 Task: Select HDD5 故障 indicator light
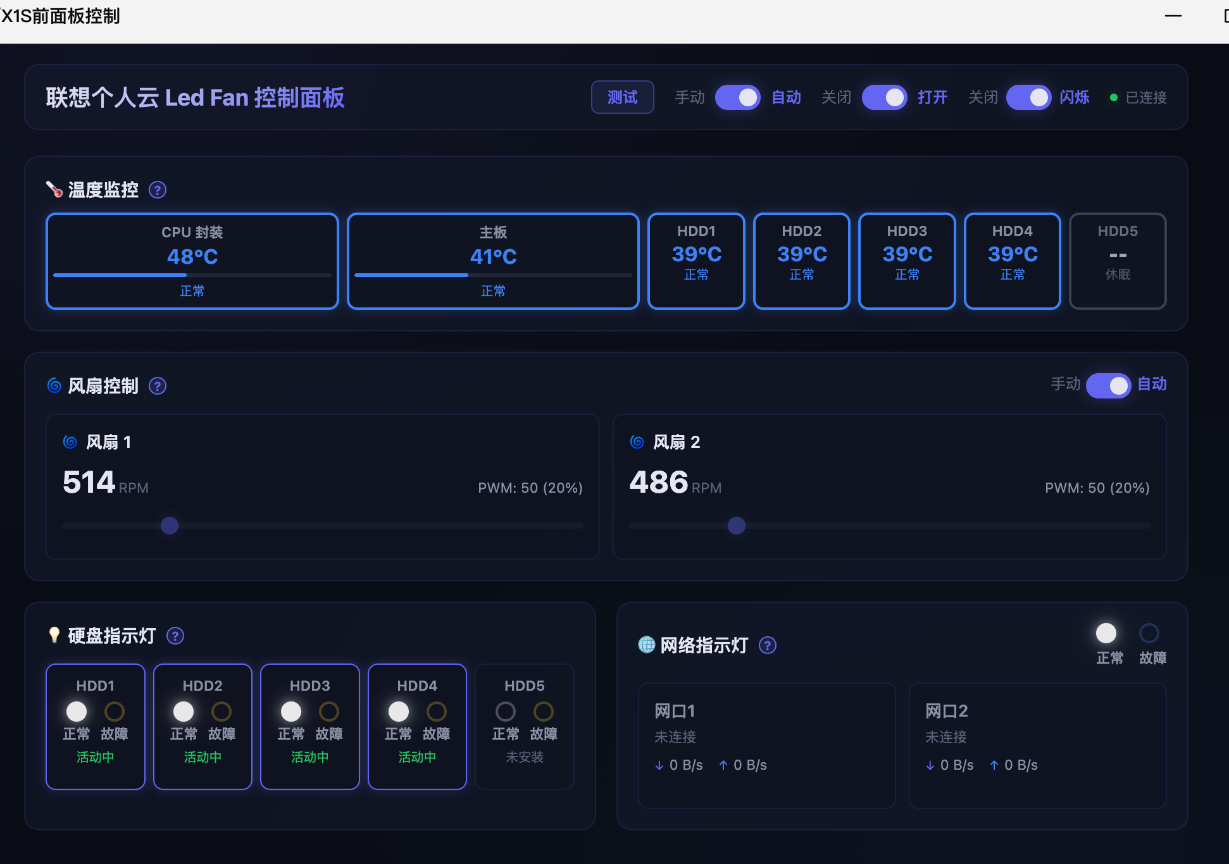click(544, 712)
